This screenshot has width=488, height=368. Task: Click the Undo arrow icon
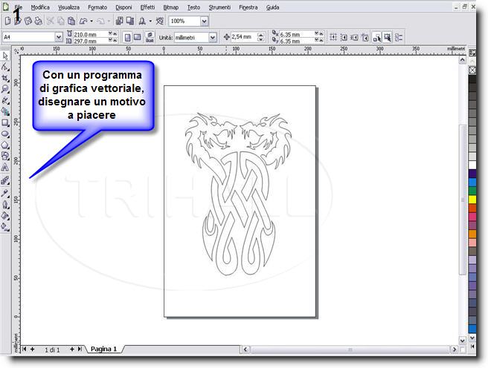pos(83,21)
